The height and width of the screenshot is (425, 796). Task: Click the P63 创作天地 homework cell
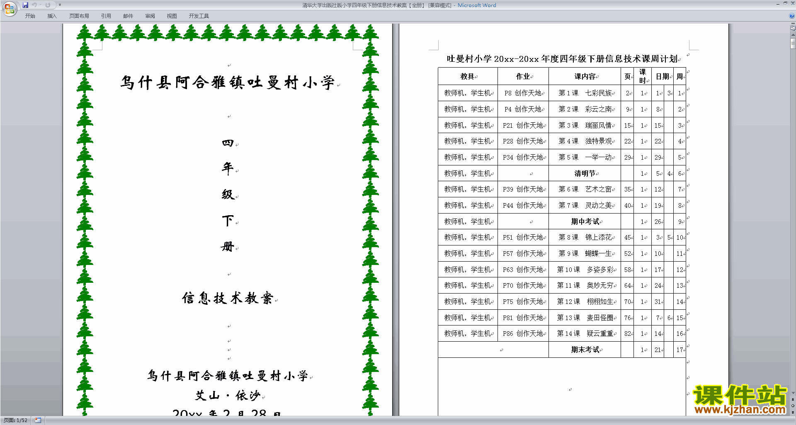(523, 270)
